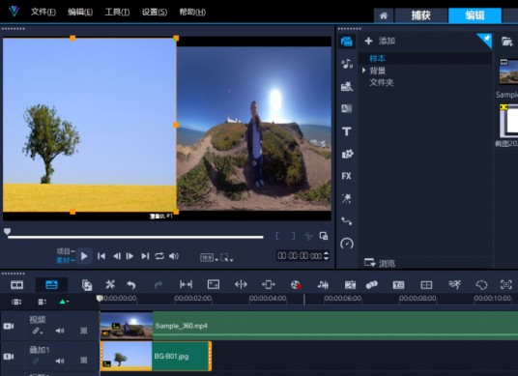This screenshot has width=518, height=376.
Task: Open the 帮助(H) menu
Action: tap(192, 13)
